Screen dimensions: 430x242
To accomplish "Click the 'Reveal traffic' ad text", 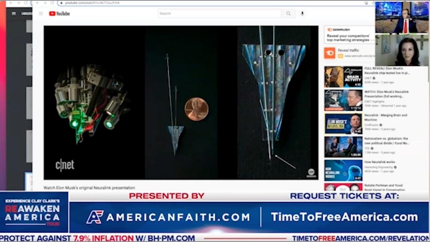I will coord(348,50).
